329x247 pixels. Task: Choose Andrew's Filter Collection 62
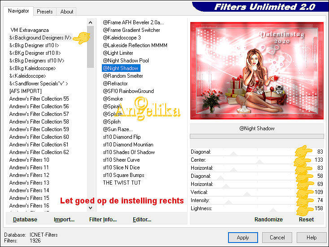tap(39, 152)
